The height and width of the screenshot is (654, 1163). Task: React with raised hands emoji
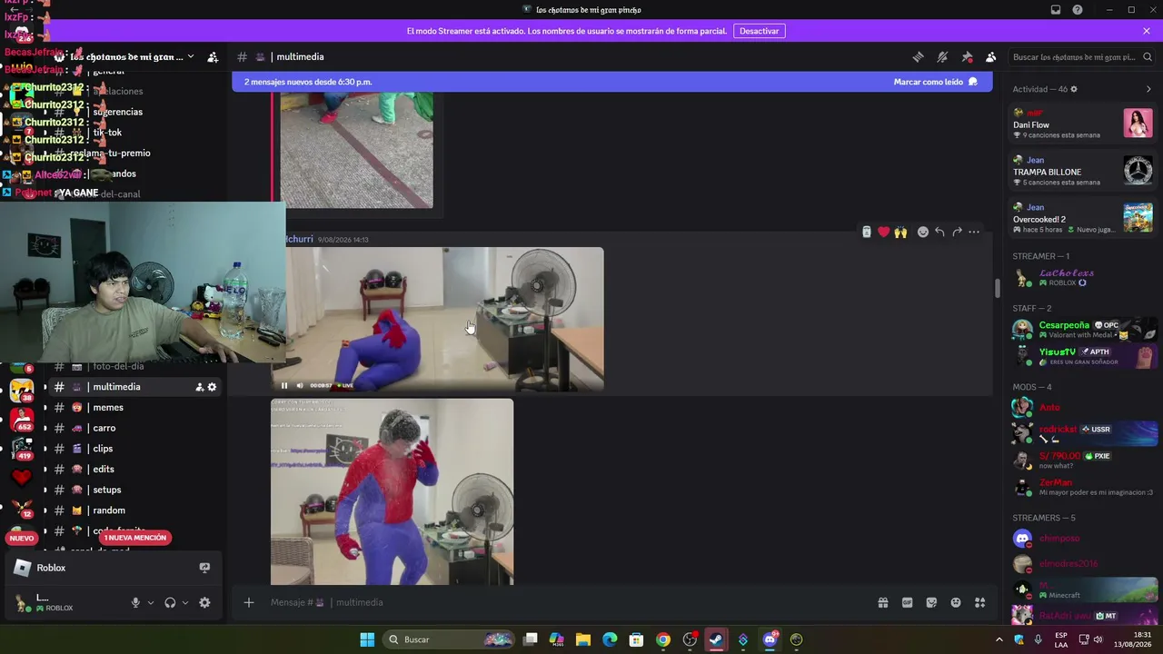point(900,233)
